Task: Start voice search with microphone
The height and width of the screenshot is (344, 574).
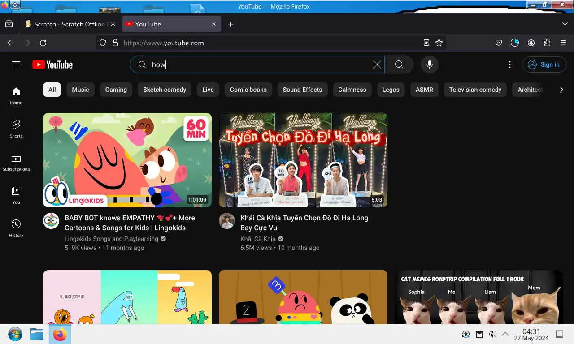Action: 430,64
